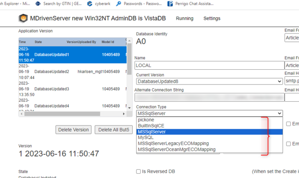This screenshot has width=299, height=178.
Task: Click the State column header
Action: click(38, 42)
